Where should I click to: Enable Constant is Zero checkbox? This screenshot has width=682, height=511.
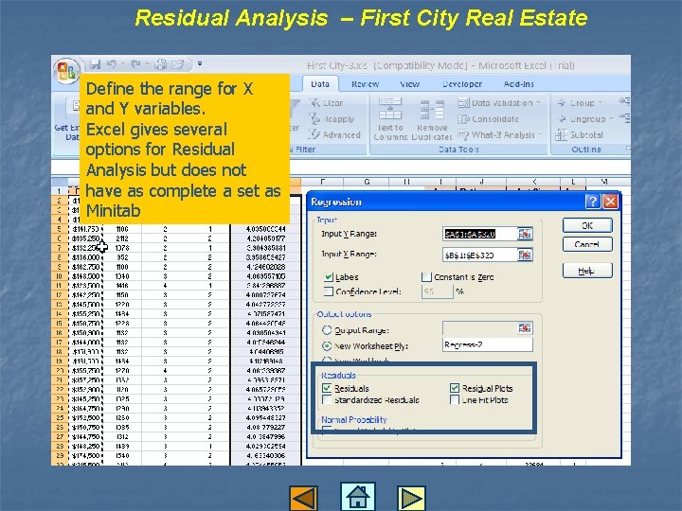coord(426,276)
